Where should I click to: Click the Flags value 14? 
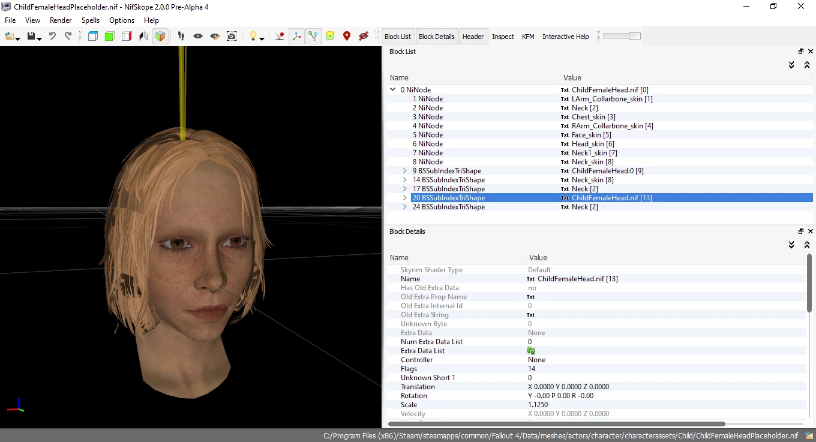coord(532,369)
